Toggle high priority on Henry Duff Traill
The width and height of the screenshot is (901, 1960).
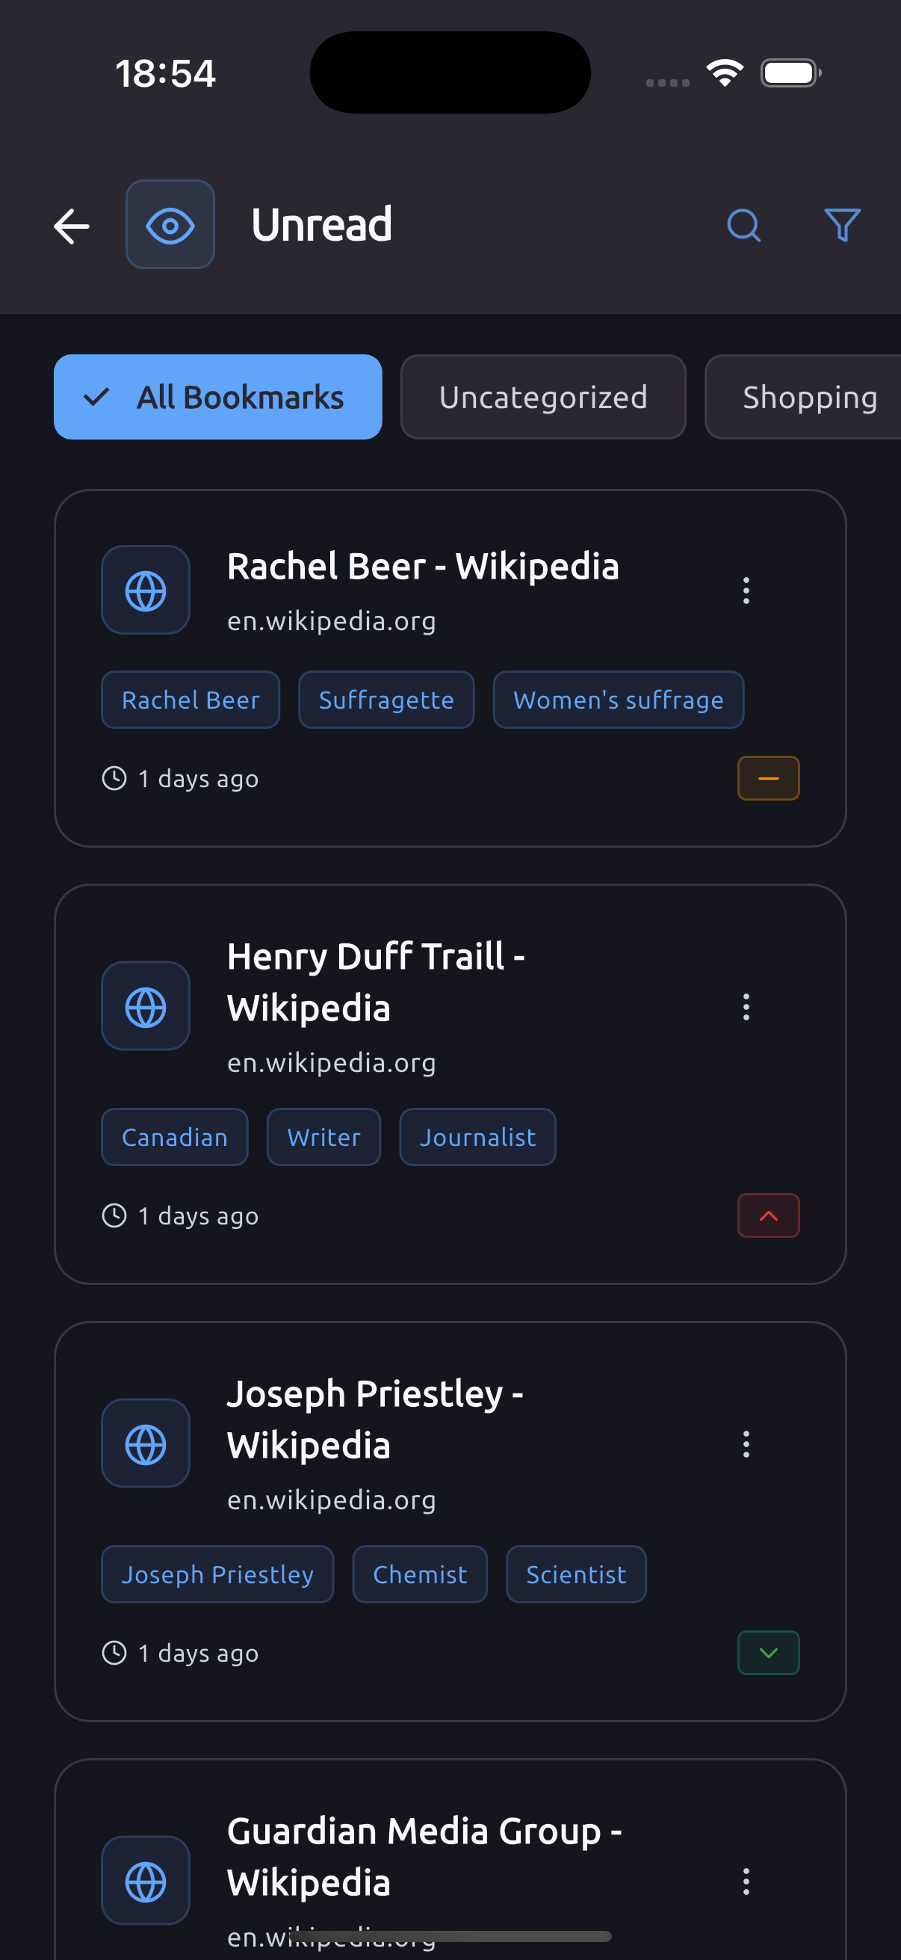[x=768, y=1216]
